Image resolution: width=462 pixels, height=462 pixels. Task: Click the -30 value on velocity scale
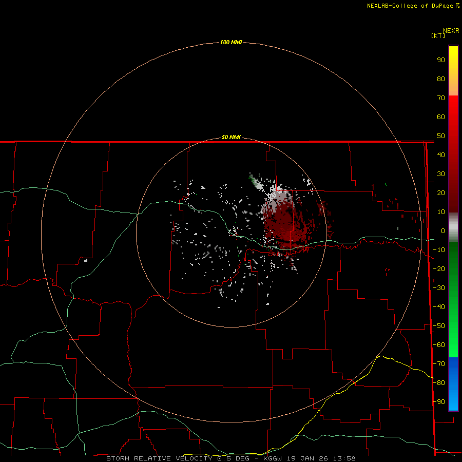439,288
